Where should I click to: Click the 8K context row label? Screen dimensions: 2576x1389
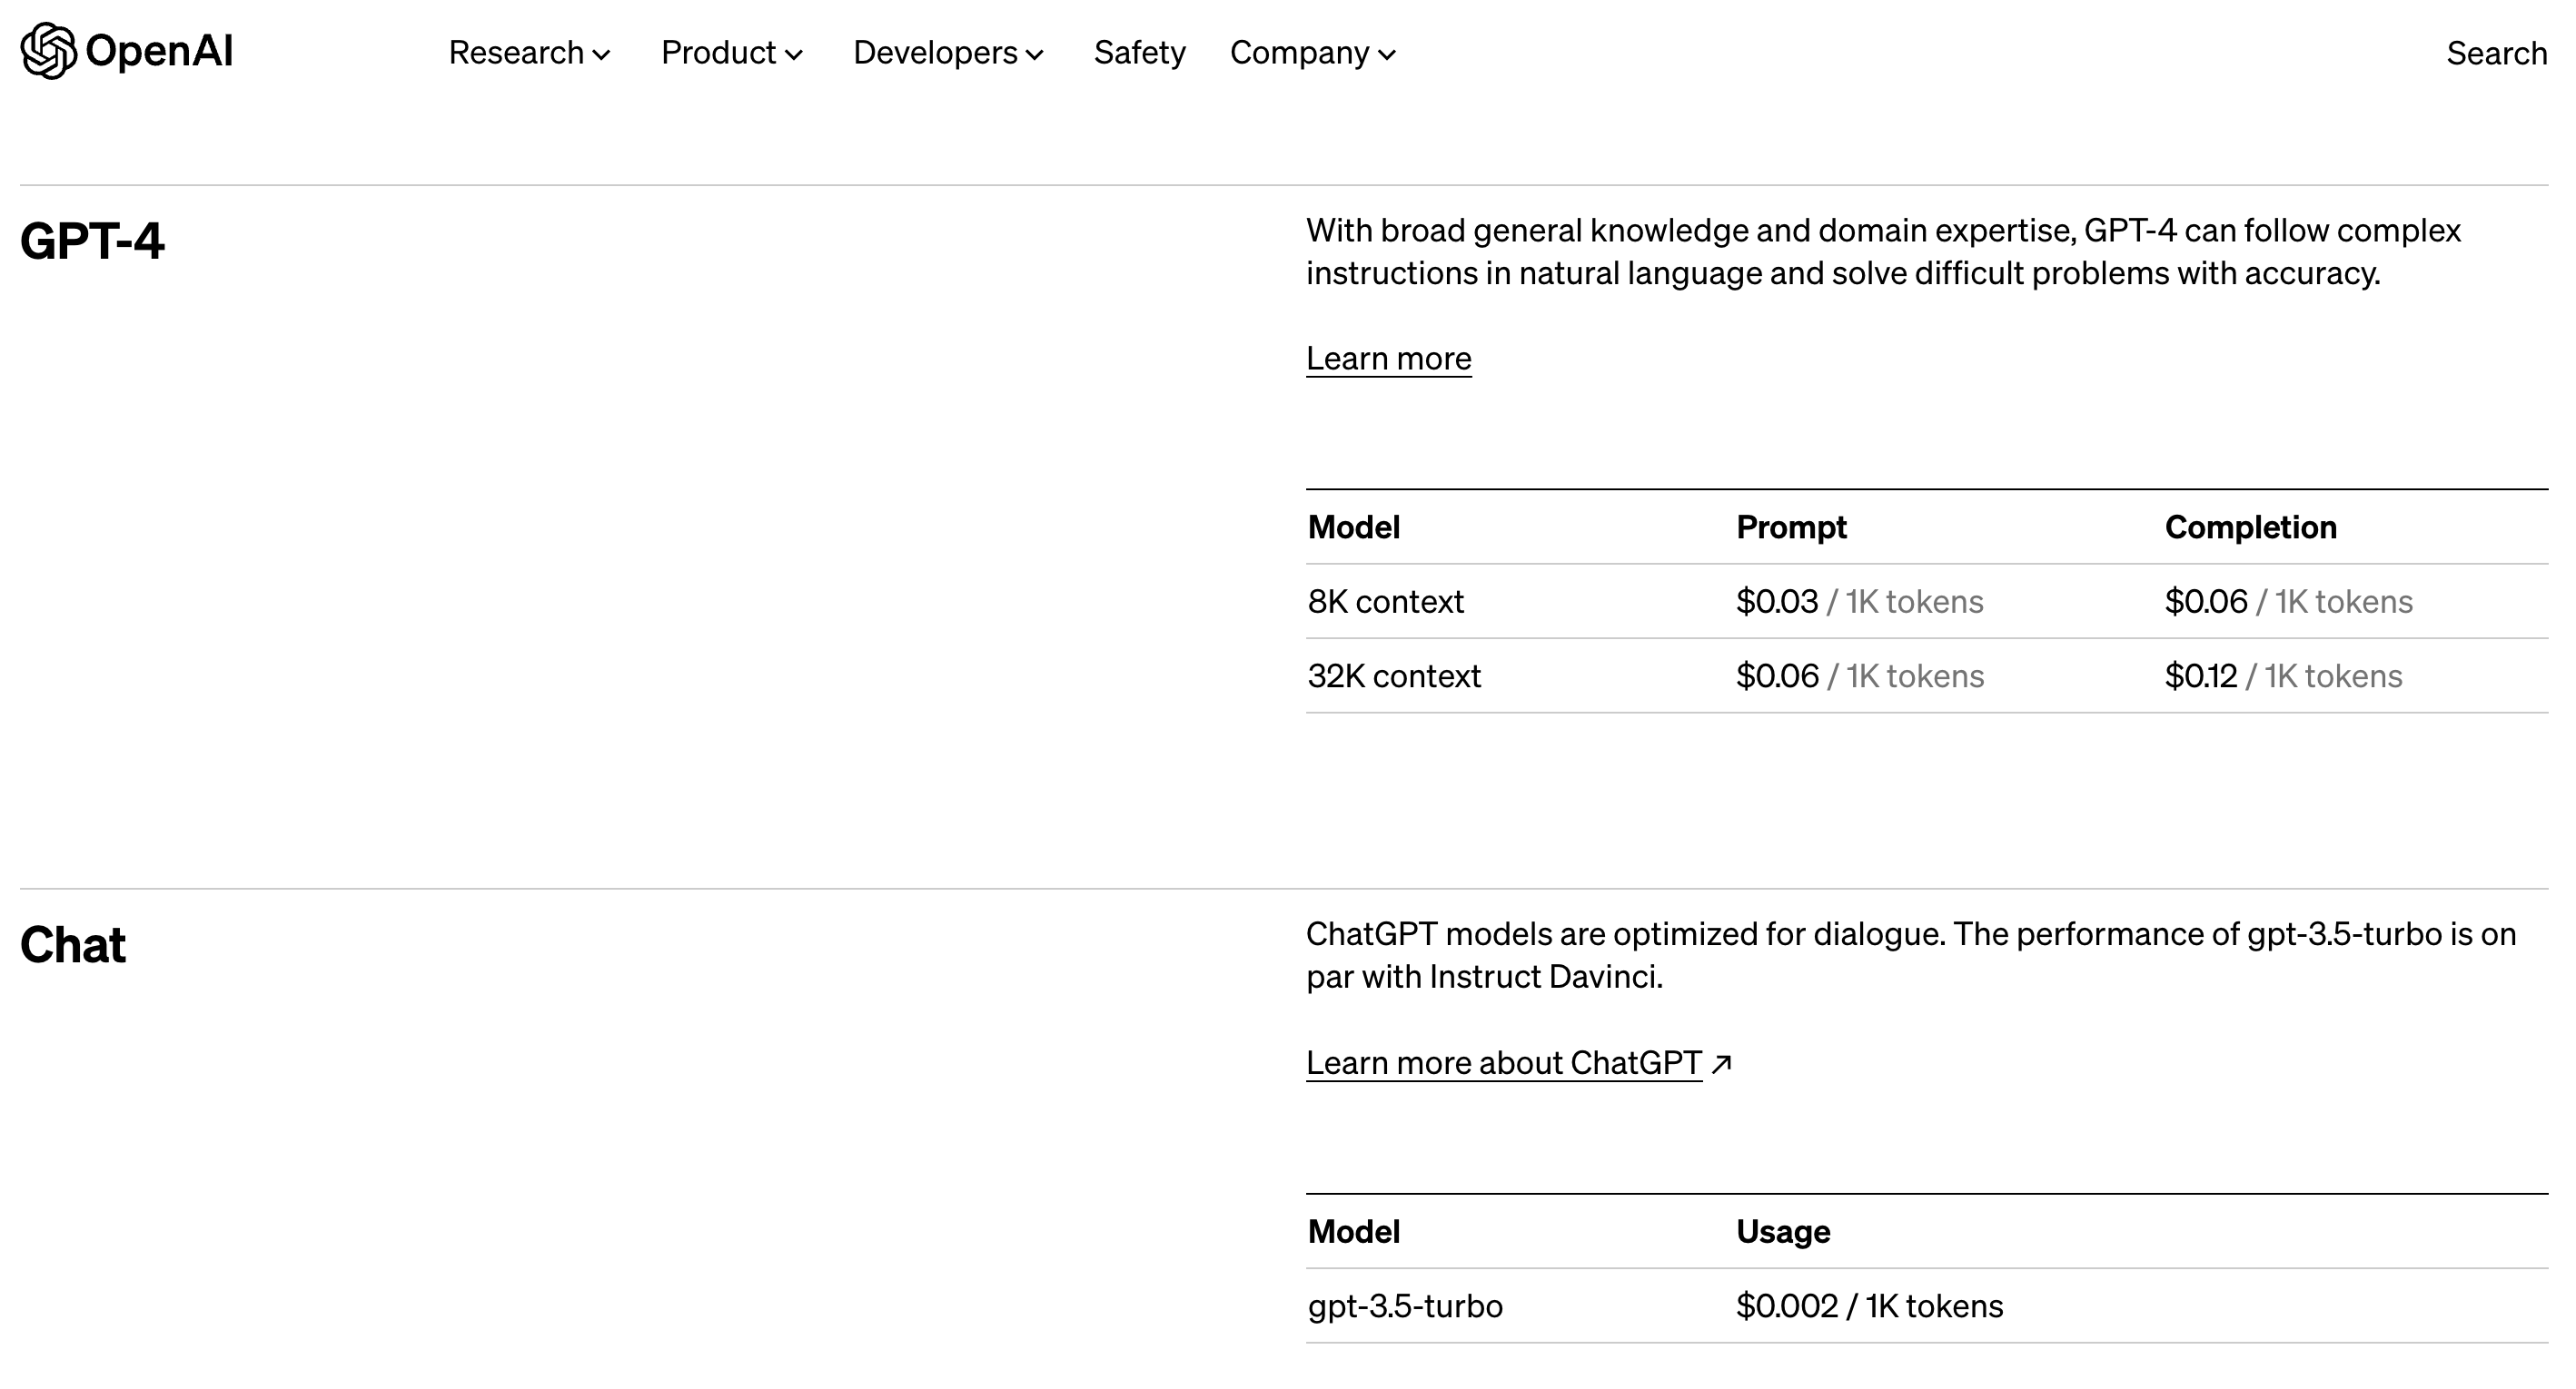coord(1385,602)
